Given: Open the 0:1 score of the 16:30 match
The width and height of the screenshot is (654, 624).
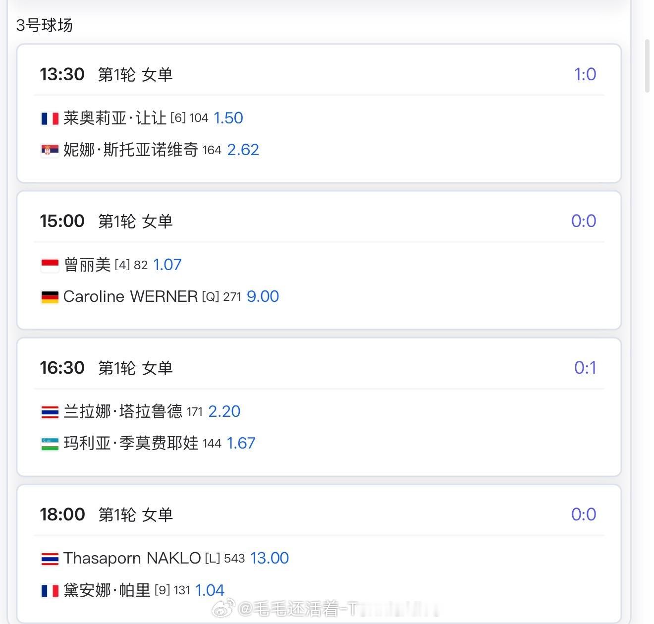Looking at the screenshot, I should 585,368.
